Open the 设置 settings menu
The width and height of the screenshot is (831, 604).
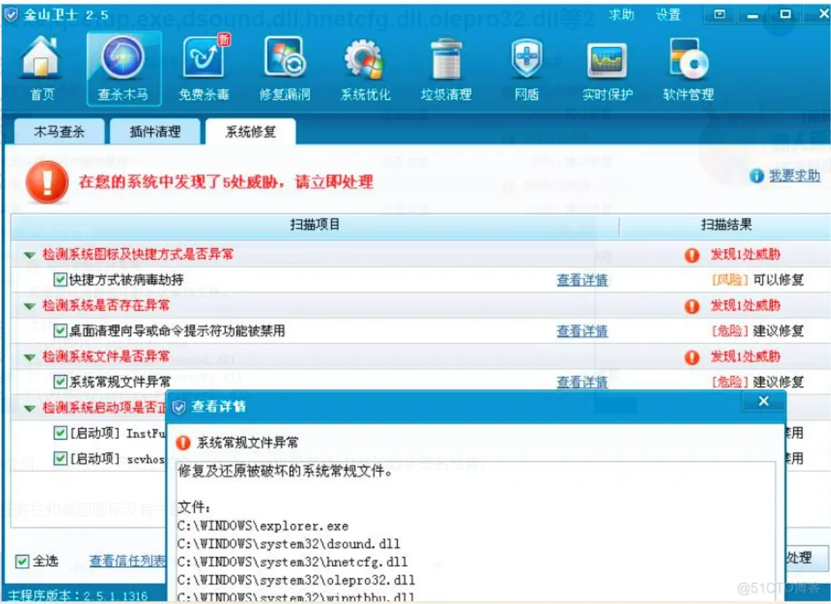tap(668, 14)
